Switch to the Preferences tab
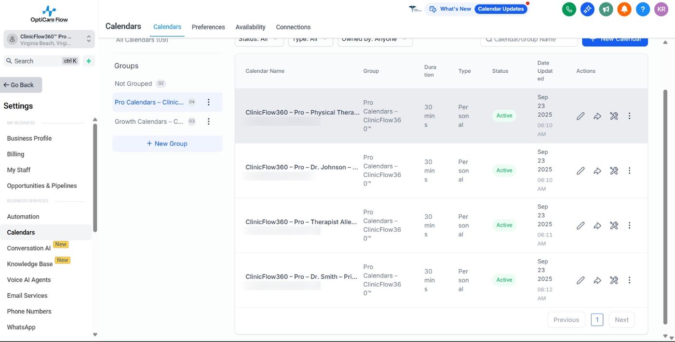 [208, 27]
